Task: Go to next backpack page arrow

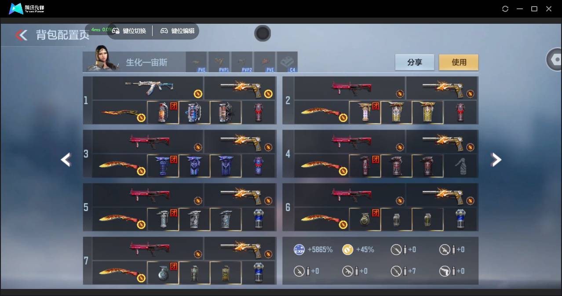Action: [x=496, y=160]
